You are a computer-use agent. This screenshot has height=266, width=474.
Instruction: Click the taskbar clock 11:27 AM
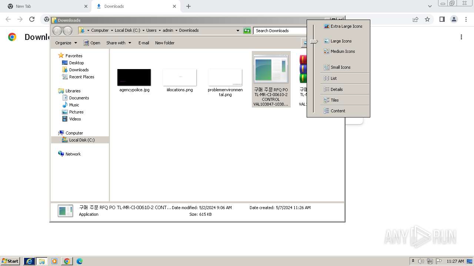point(455,261)
